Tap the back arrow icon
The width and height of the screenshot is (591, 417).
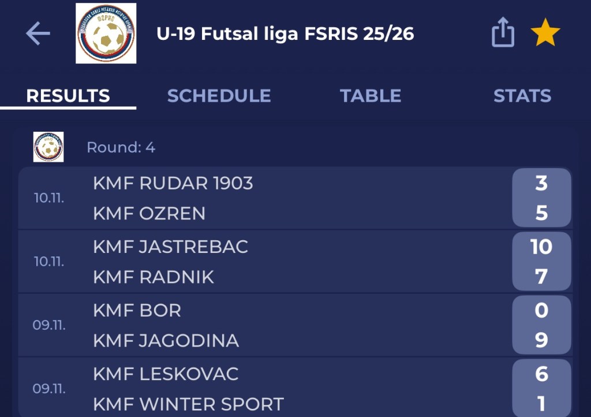pos(38,34)
